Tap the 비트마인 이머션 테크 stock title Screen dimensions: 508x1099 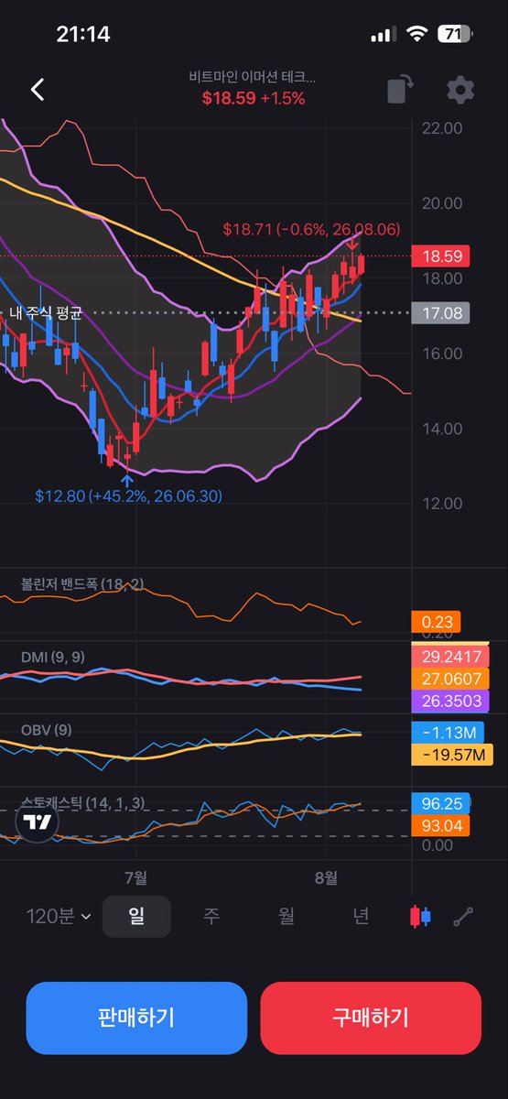[254, 77]
